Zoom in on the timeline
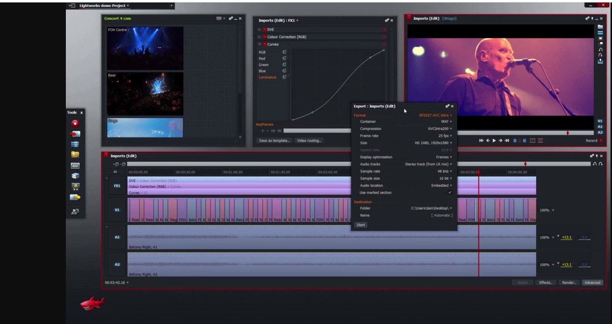 (x=115, y=163)
